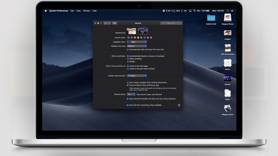Image resolution: width=278 pixels, height=156 pixels.
Task: Pick the orange accent color
Action: tap(135, 38)
